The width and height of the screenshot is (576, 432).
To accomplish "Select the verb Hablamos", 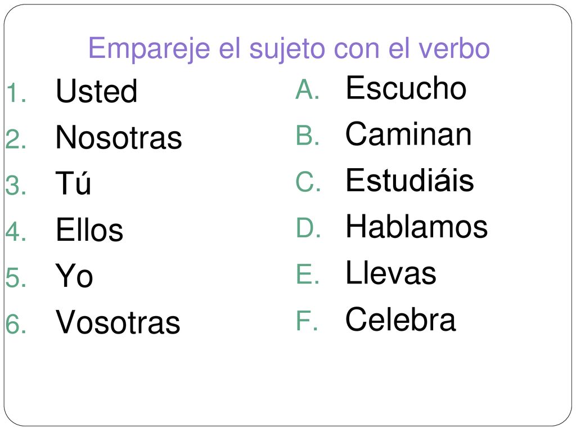I will 417,227.
